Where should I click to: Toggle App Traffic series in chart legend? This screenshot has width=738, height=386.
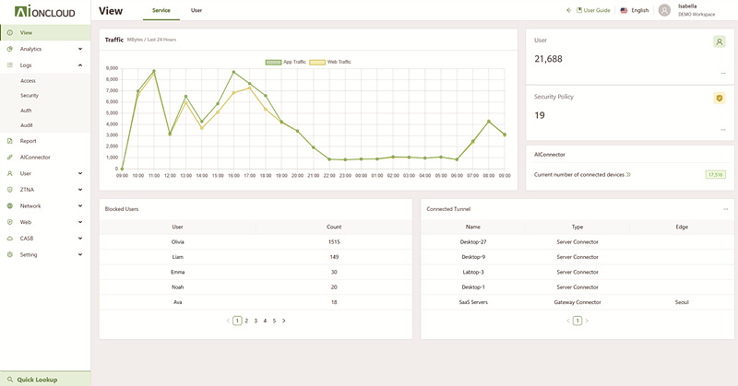coord(287,62)
